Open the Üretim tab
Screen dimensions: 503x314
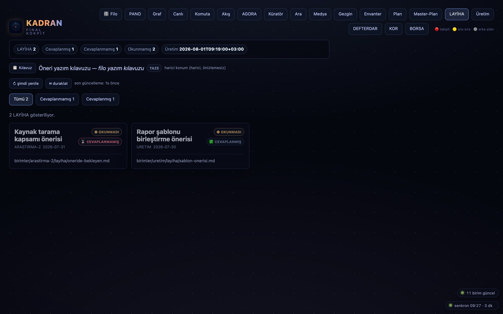click(x=483, y=14)
